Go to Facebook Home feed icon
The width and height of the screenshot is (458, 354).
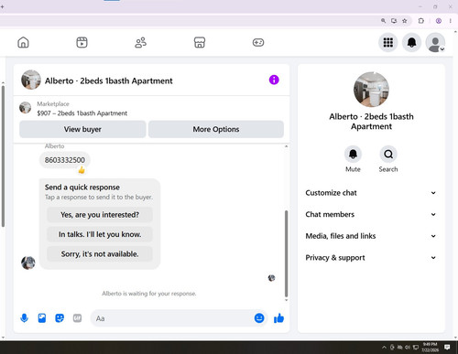[23, 42]
